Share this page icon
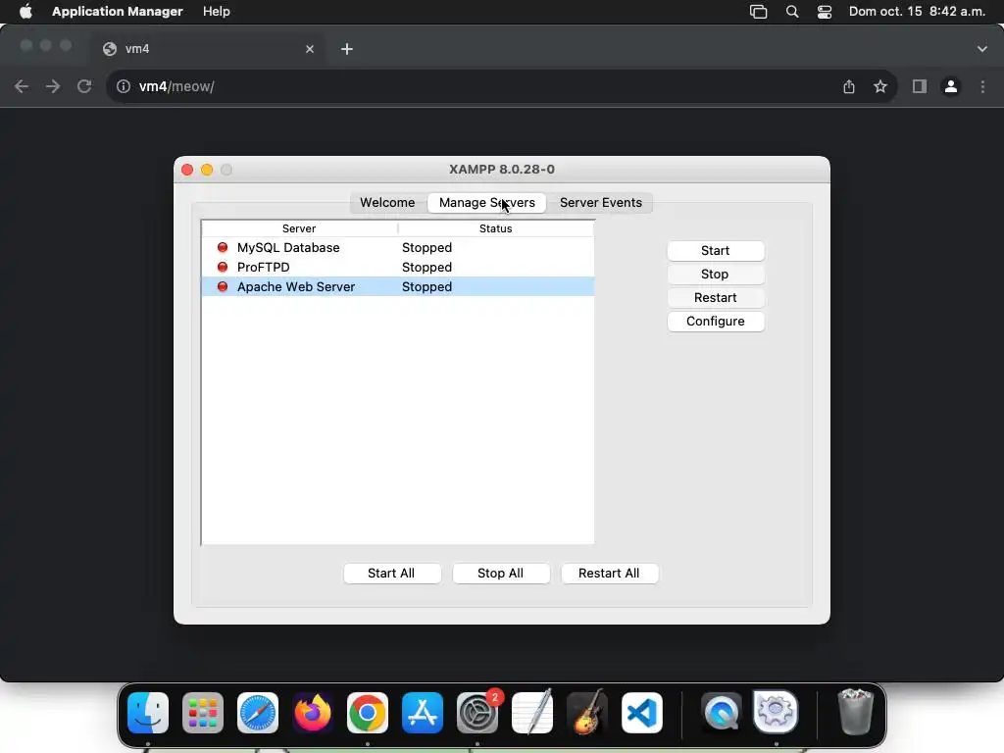The height and width of the screenshot is (753, 1004). pyautogui.click(x=849, y=86)
